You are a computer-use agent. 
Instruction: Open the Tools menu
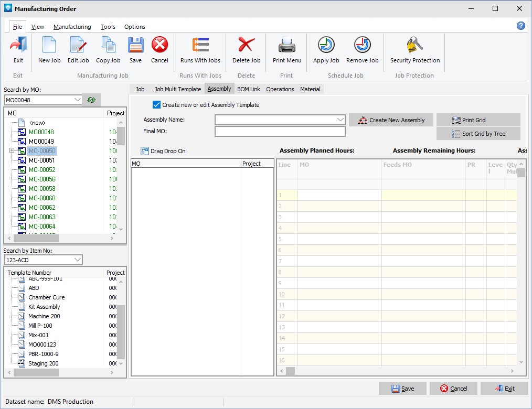tap(108, 26)
